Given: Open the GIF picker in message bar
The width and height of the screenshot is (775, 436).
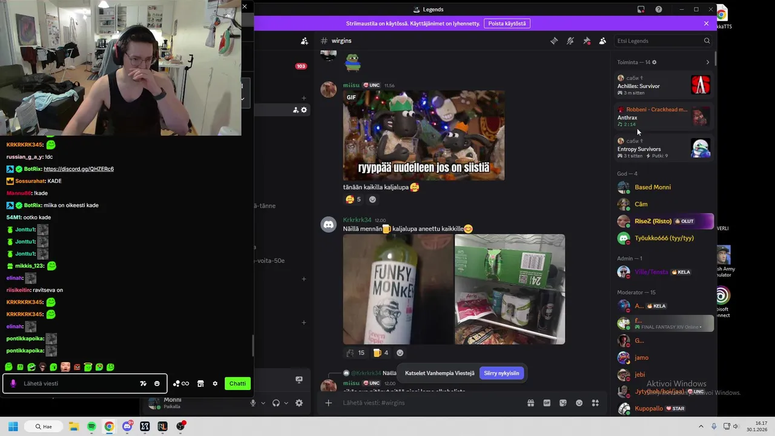Looking at the screenshot, I should click(547, 403).
